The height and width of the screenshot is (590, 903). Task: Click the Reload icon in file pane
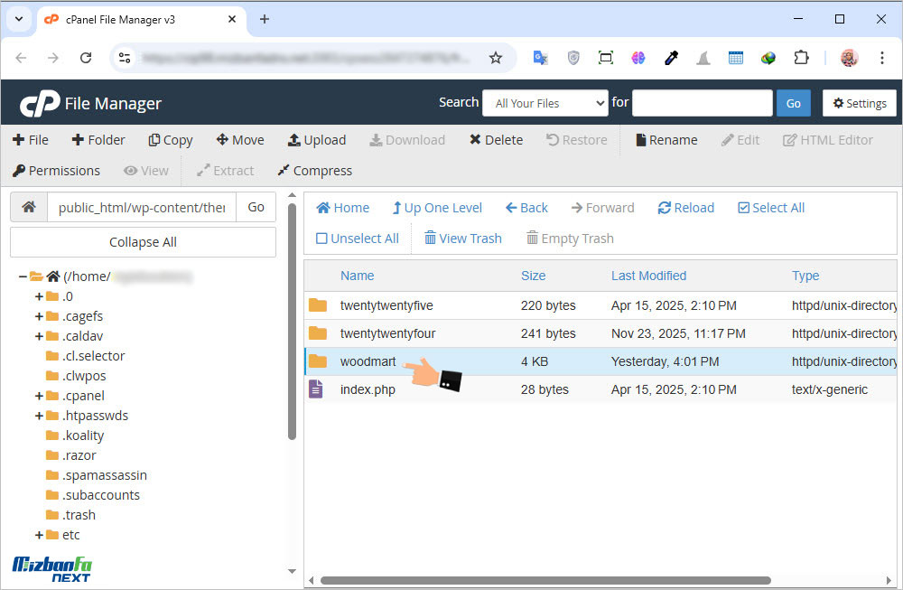(665, 208)
